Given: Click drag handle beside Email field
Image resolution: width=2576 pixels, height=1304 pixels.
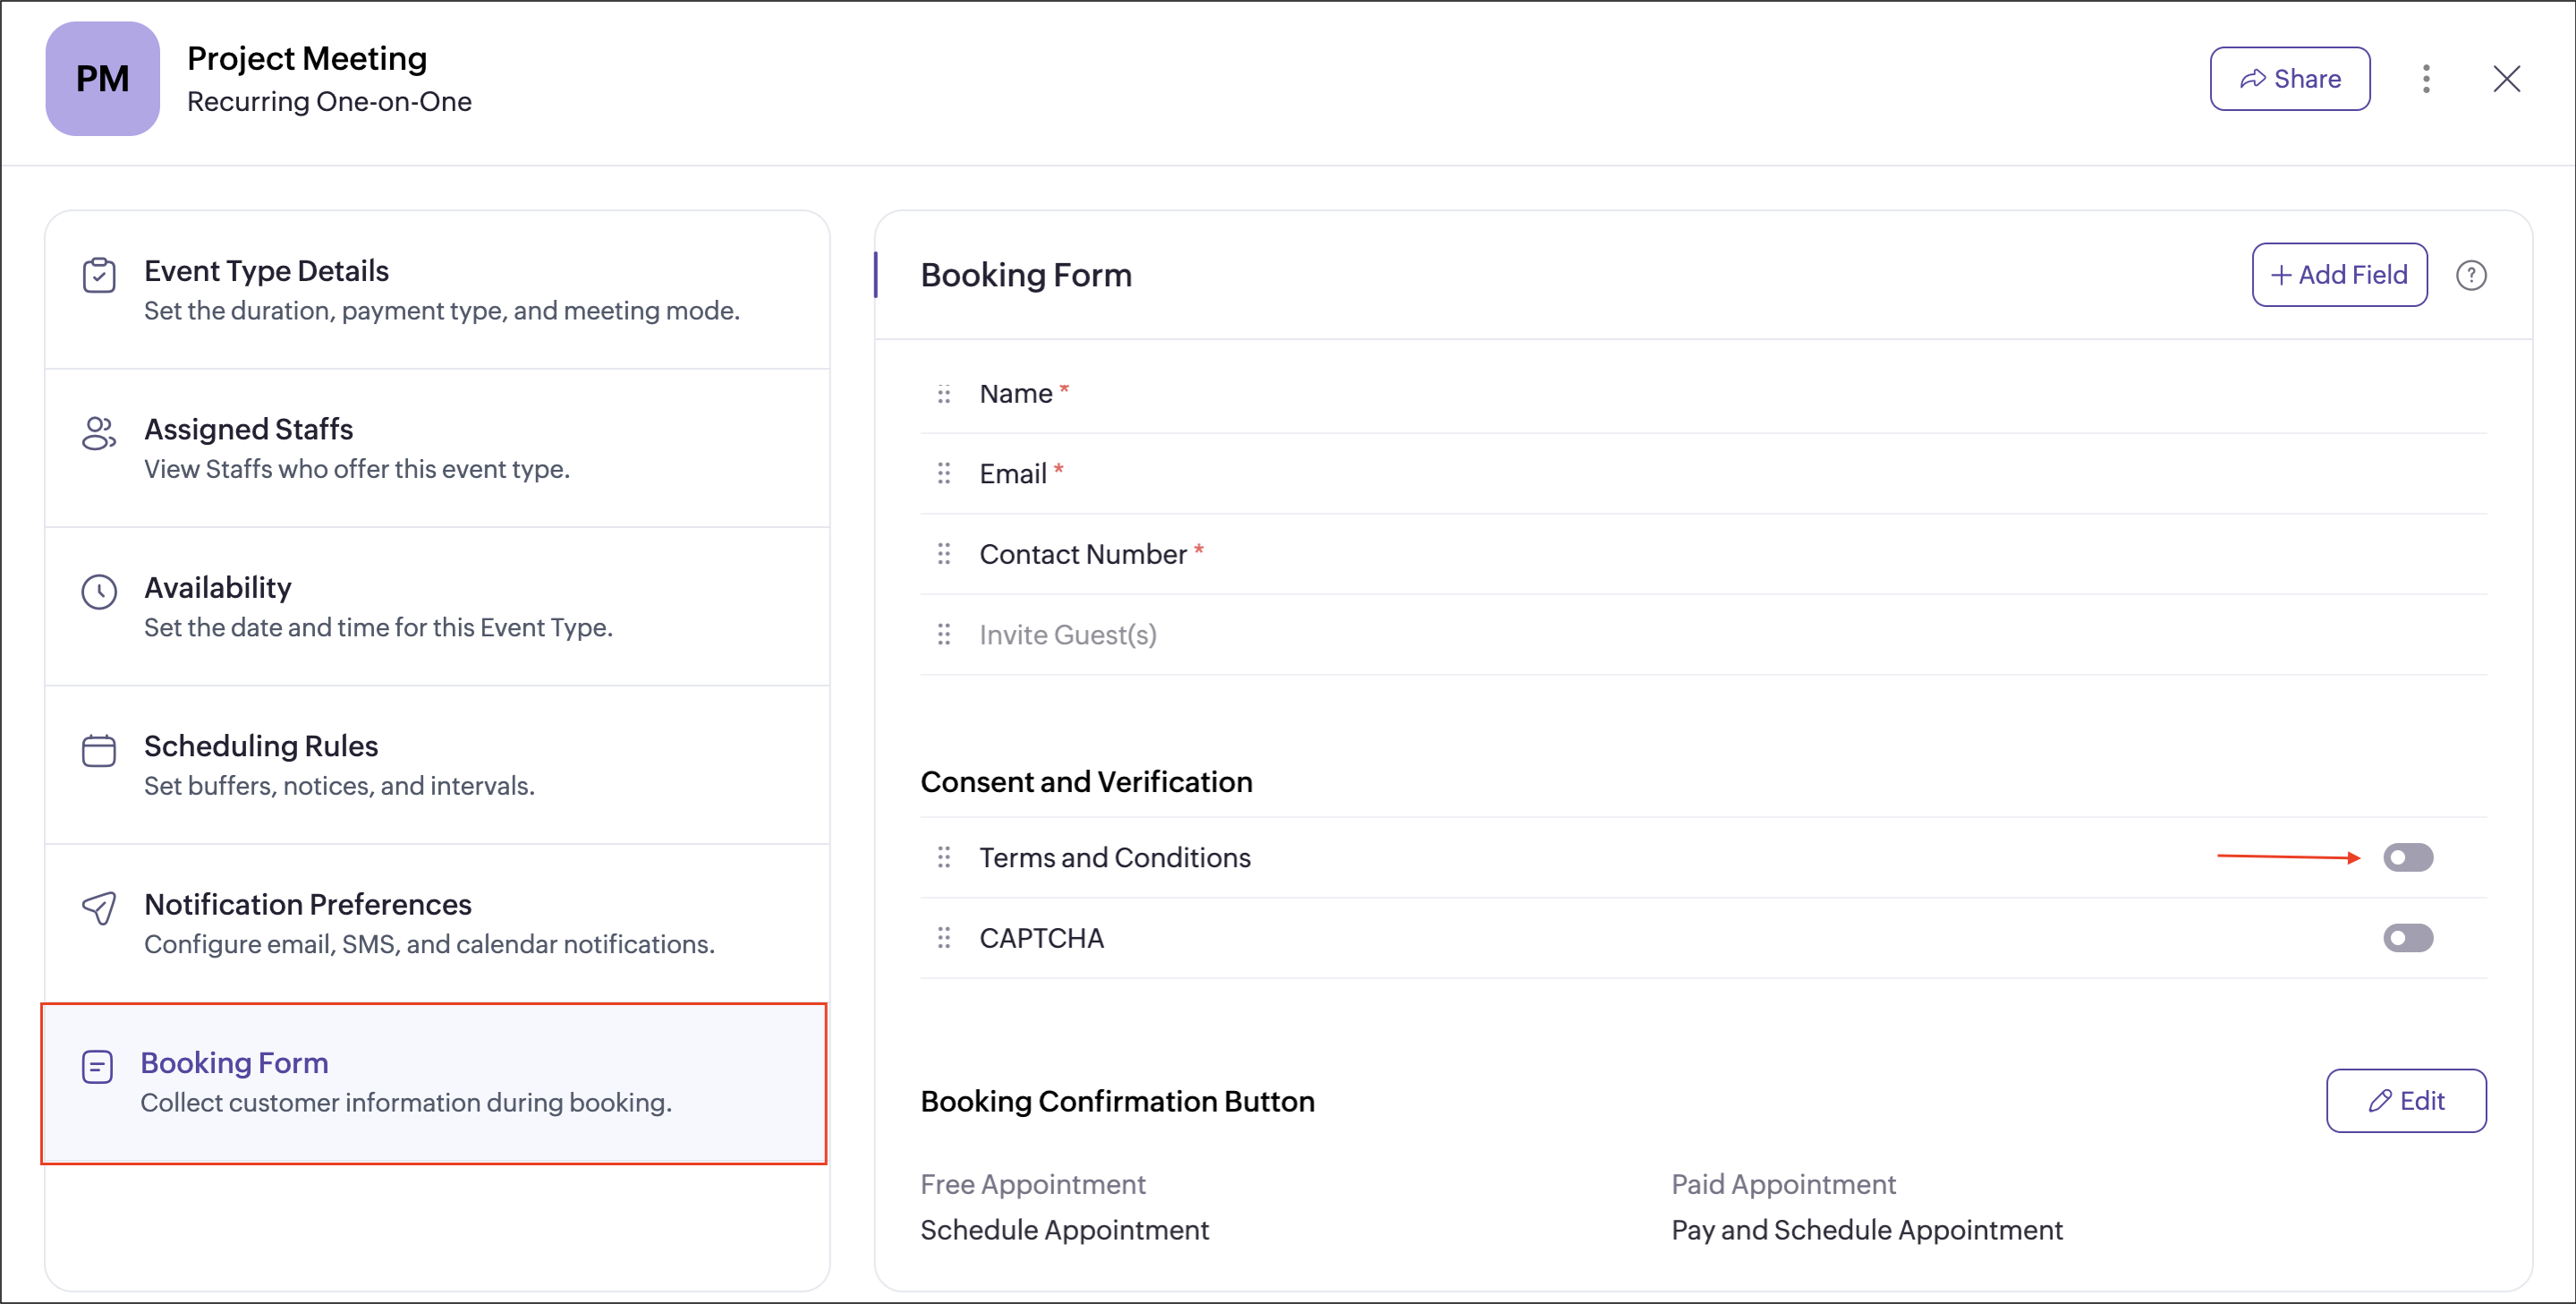Looking at the screenshot, I should click(943, 474).
